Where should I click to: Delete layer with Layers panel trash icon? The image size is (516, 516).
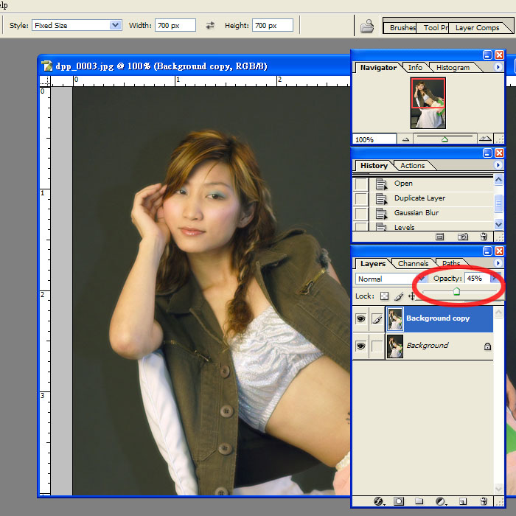(483, 501)
